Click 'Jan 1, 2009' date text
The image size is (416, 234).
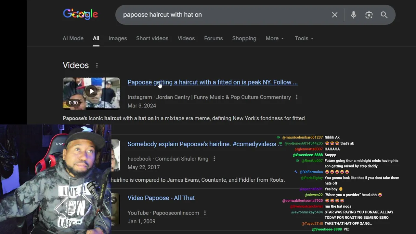pos(141,221)
